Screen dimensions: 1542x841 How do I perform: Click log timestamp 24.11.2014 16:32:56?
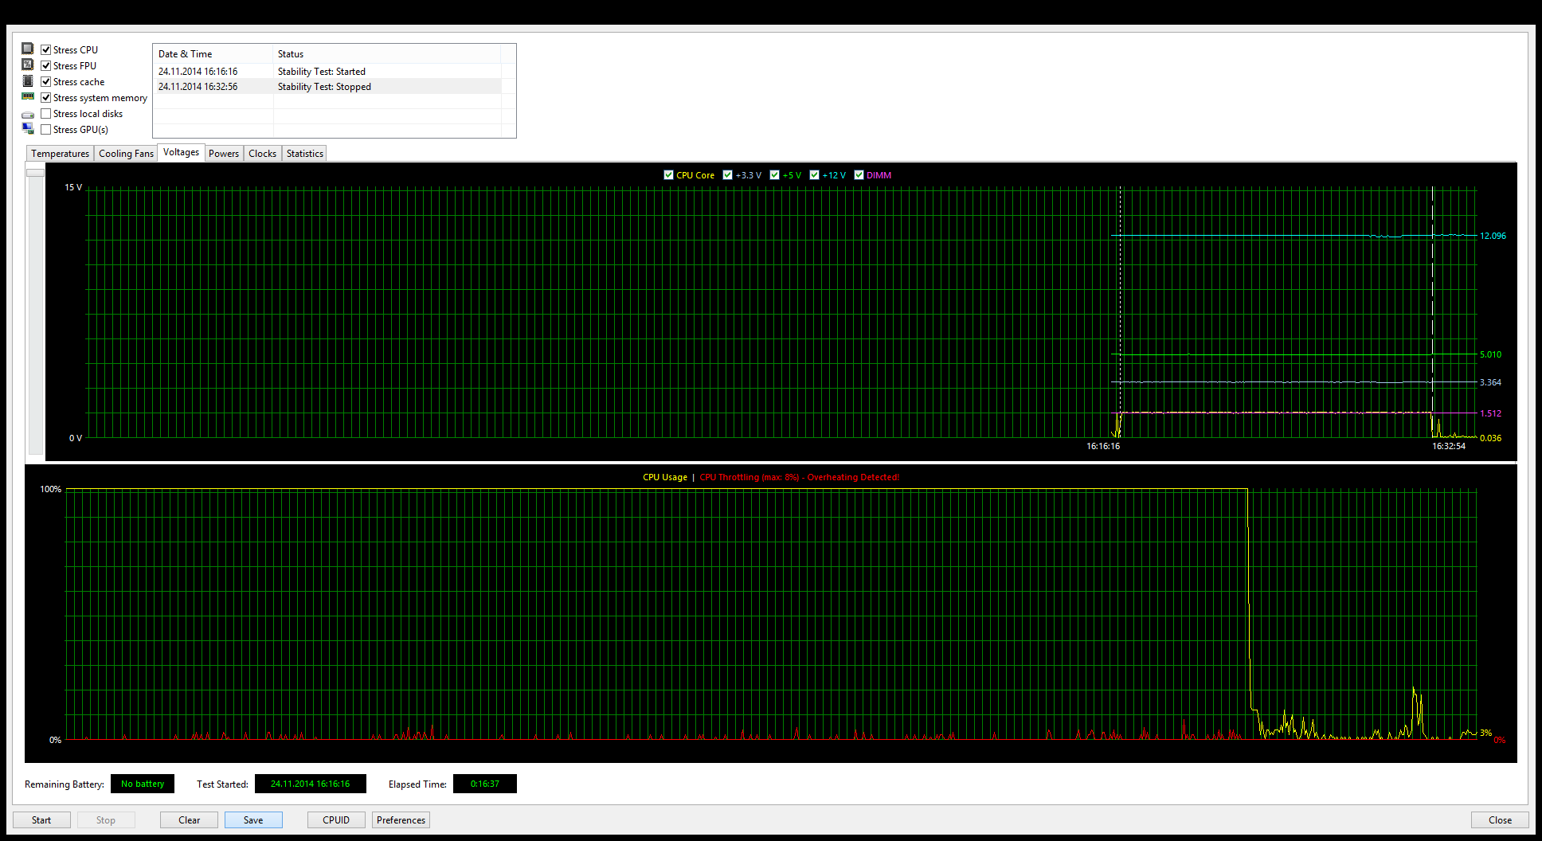[x=198, y=87]
